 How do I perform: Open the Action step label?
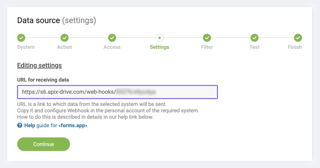coord(65,47)
